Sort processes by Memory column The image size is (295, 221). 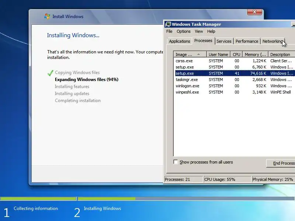coord(255,55)
